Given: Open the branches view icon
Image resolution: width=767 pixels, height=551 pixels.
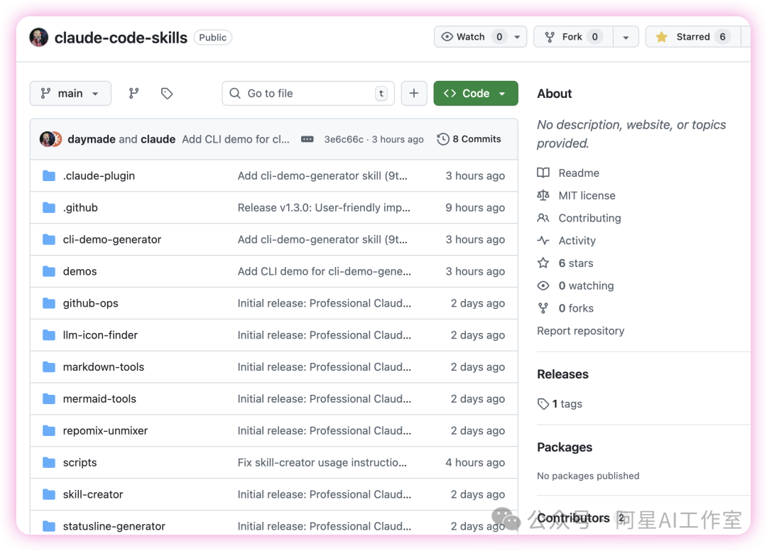Looking at the screenshot, I should [x=134, y=94].
